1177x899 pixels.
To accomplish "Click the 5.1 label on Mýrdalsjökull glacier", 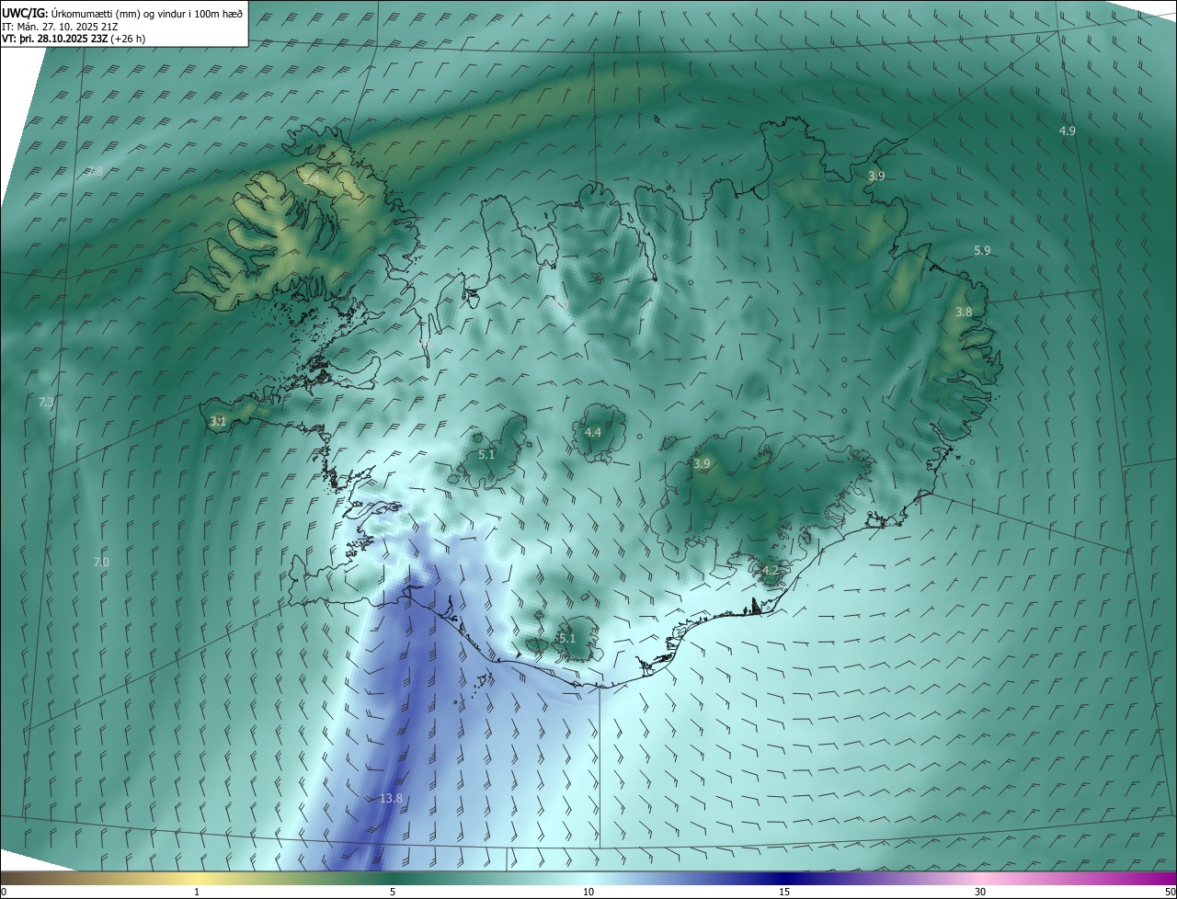I will point(566,638).
